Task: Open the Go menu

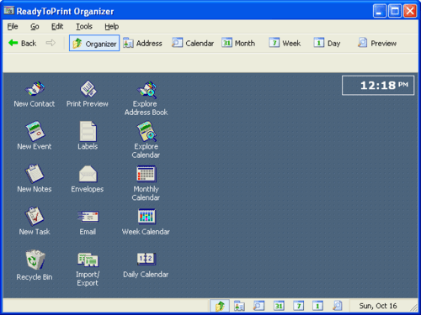Action: (35, 27)
